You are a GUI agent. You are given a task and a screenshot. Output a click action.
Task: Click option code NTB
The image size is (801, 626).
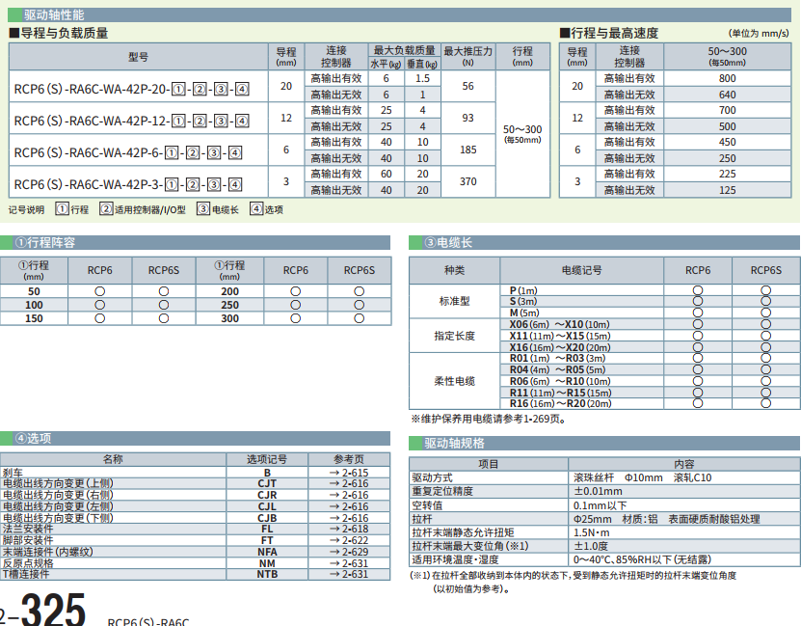[x=267, y=574]
